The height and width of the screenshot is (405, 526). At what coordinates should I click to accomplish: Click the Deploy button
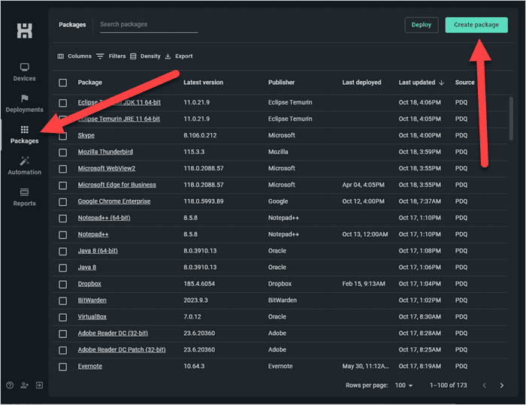(422, 25)
